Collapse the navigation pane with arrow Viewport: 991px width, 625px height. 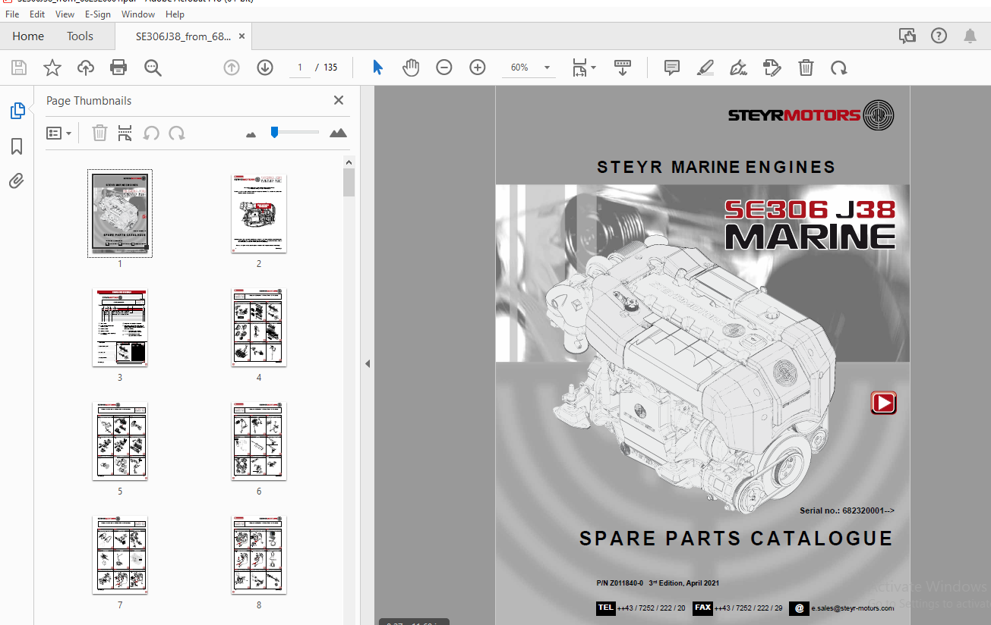pos(368,363)
